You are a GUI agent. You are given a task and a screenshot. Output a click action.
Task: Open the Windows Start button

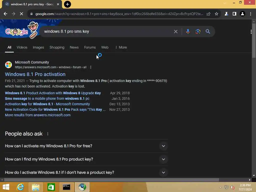(6, 187)
